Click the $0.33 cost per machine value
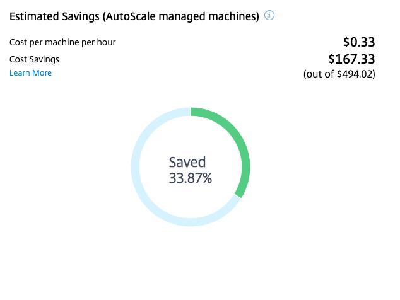400x300 pixels. [359, 42]
